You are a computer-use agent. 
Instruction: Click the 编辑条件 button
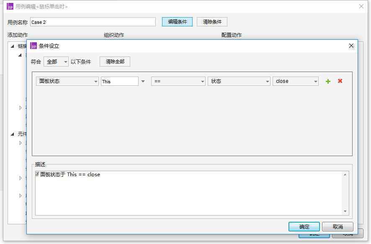click(176, 21)
